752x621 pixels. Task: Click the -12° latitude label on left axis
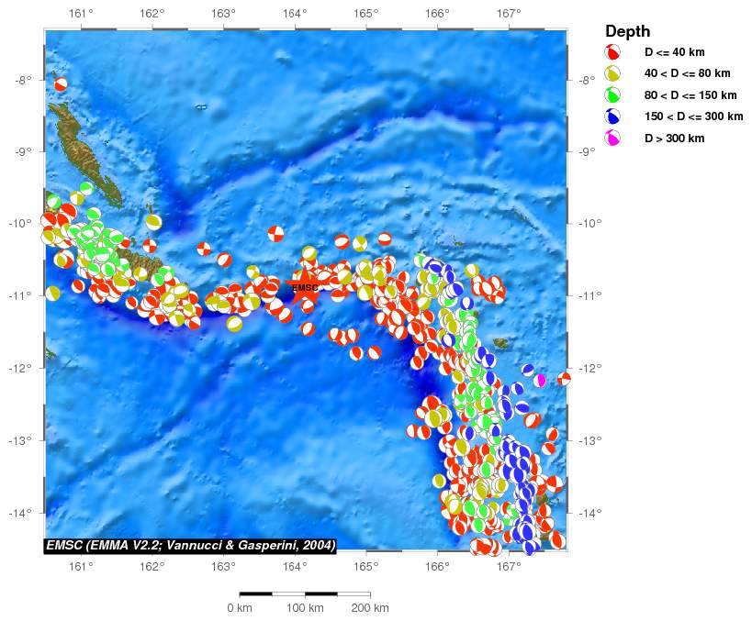23,368
